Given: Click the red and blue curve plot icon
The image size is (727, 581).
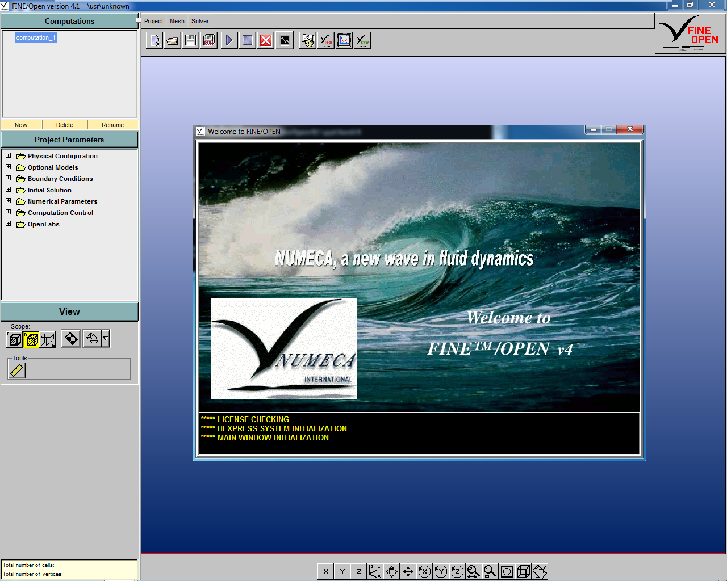Looking at the screenshot, I should [x=344, y=40].
